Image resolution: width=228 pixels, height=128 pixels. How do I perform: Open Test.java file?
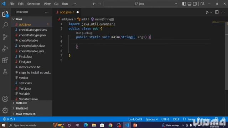click(32, 89)
